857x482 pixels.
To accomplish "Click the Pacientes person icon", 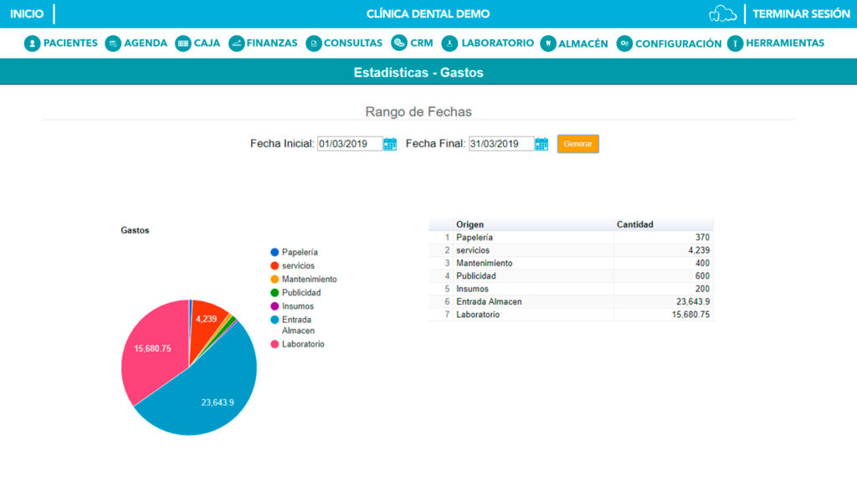I will [x=33, y=44].
